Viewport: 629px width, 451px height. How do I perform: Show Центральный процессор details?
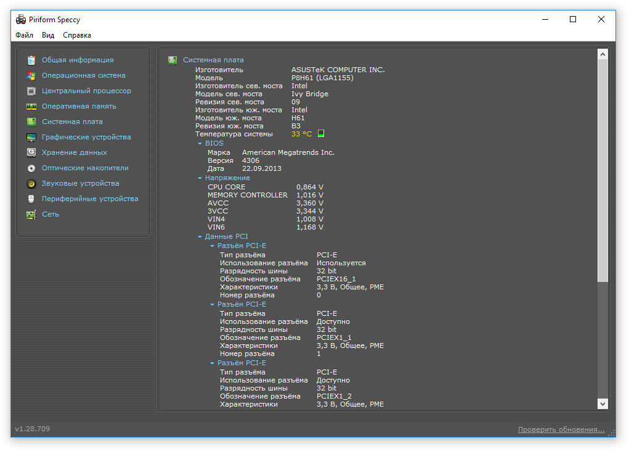[86, 91]
